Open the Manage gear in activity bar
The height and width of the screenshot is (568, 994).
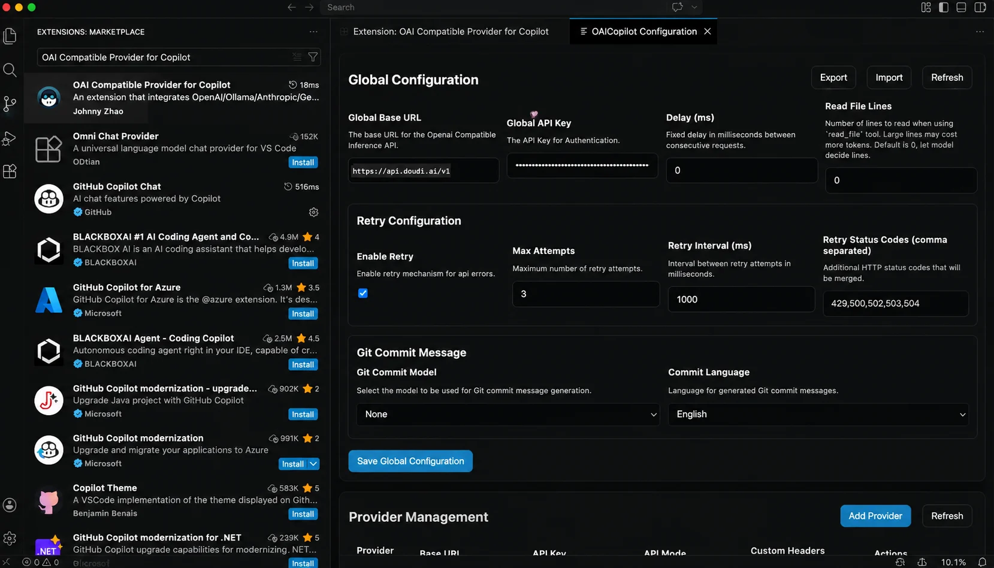coord(10,539)
